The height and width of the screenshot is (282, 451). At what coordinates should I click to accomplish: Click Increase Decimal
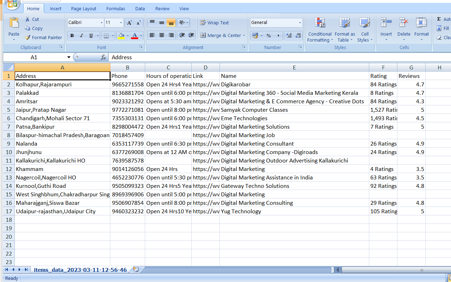289,36
